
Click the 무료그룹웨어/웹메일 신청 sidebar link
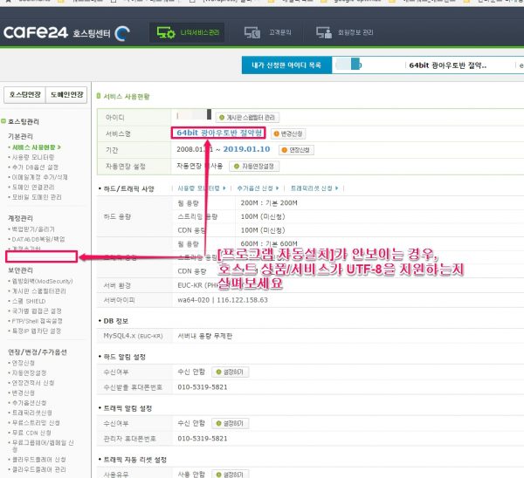(43, 446)
